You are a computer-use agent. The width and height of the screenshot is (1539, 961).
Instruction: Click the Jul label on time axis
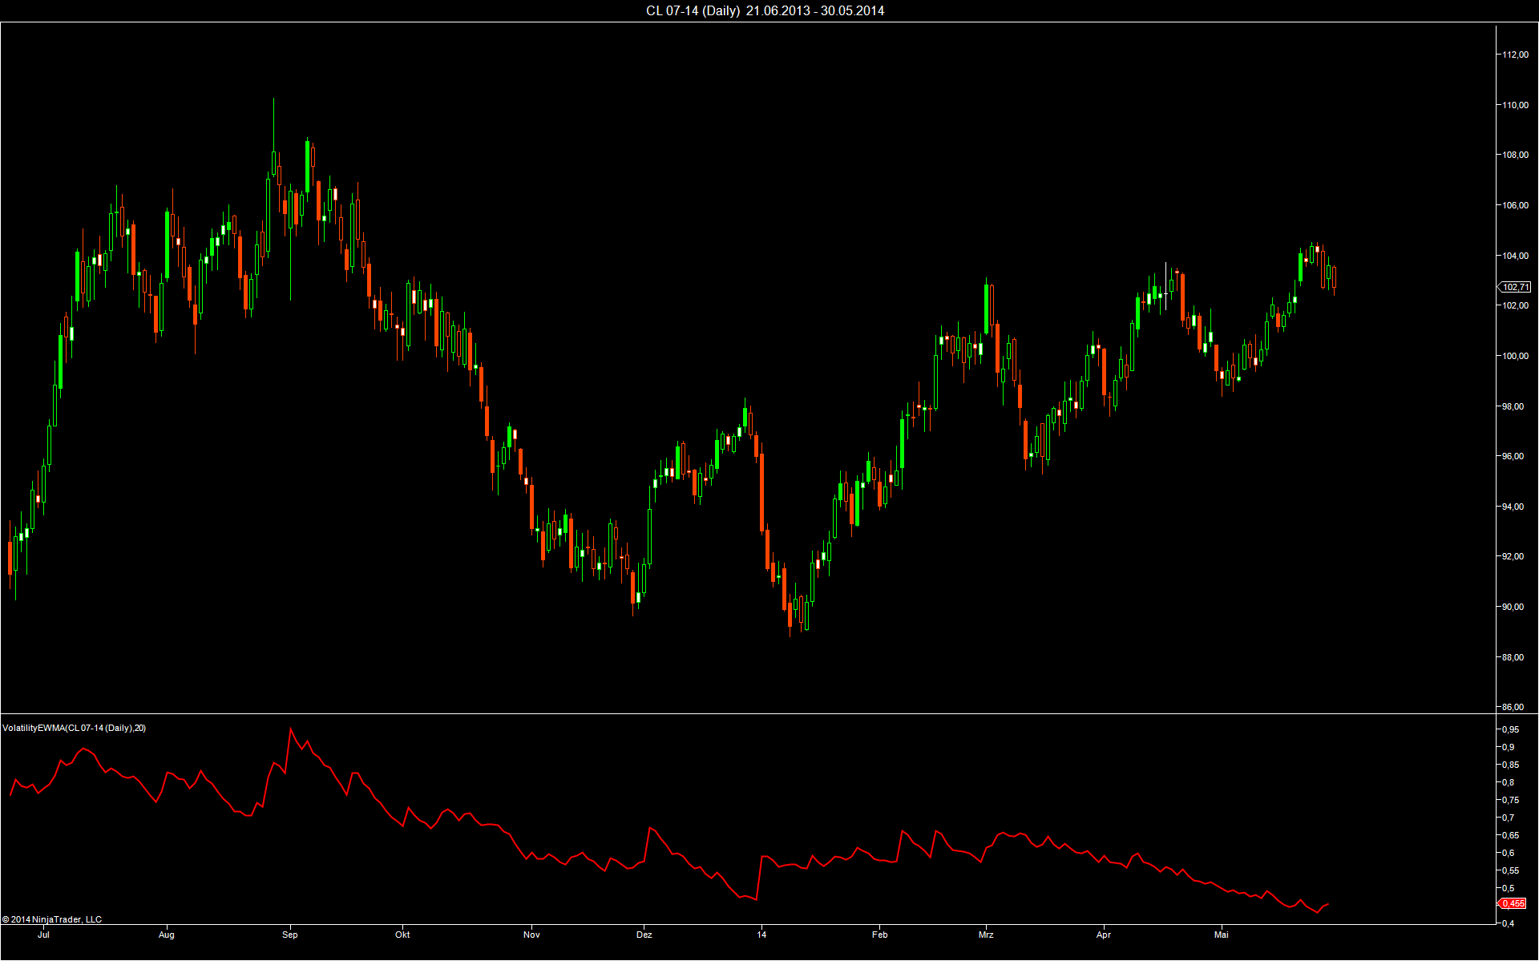43,935
